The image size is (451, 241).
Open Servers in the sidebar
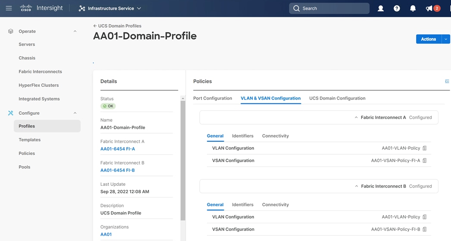point(27,44)
